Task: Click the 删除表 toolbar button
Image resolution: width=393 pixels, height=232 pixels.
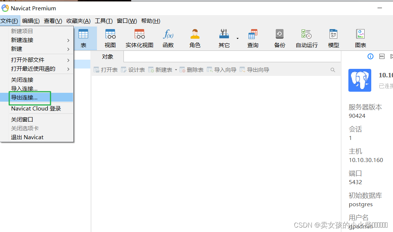Action: click(x=191, y=70)
